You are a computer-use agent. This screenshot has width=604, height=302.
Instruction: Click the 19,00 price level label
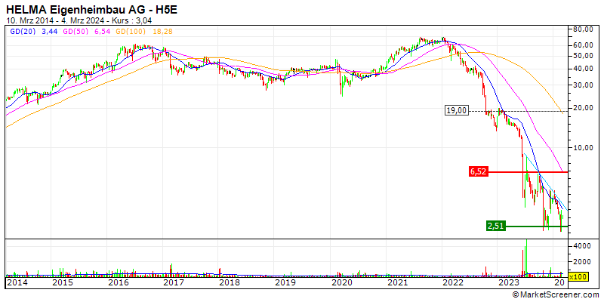tap(457, 110)
